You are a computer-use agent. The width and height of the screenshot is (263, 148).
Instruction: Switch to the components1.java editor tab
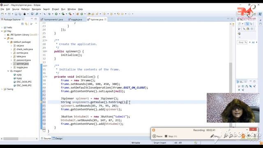pos(52,20)
